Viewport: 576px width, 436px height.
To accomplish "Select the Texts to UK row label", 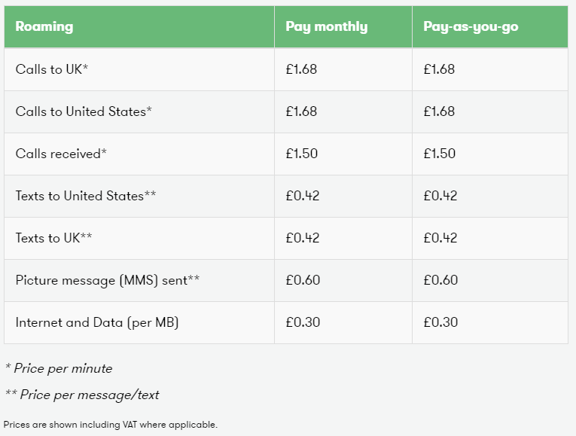I will click(x=53, y=238).
